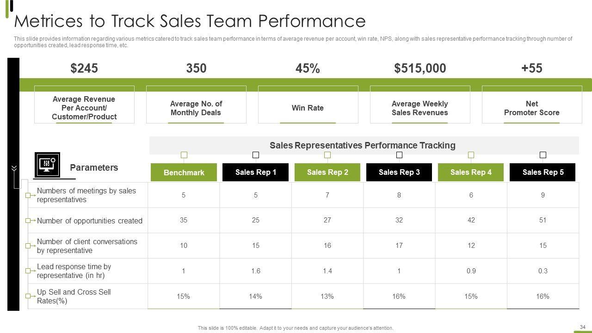This screenshot has width=592, height=333.
Task: Select the Sales Rep 2 column header
Action: pos(327,172)
